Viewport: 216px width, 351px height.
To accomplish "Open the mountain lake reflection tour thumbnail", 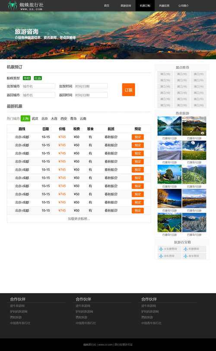I will click(169, 126).
